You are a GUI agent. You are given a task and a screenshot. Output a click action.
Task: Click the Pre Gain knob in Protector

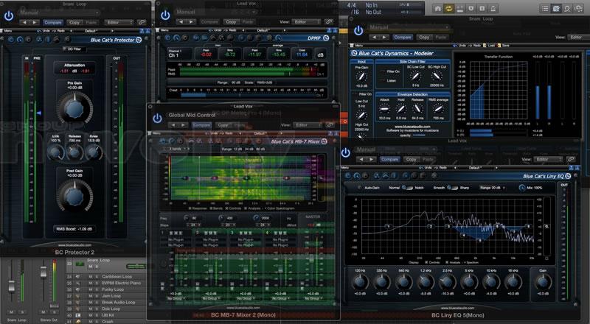click(x=74, y=108)
